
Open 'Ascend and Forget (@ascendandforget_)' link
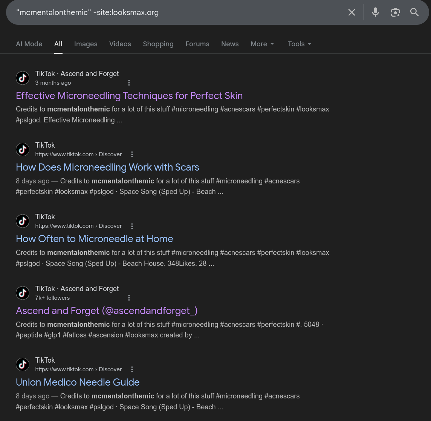point(107,311)
